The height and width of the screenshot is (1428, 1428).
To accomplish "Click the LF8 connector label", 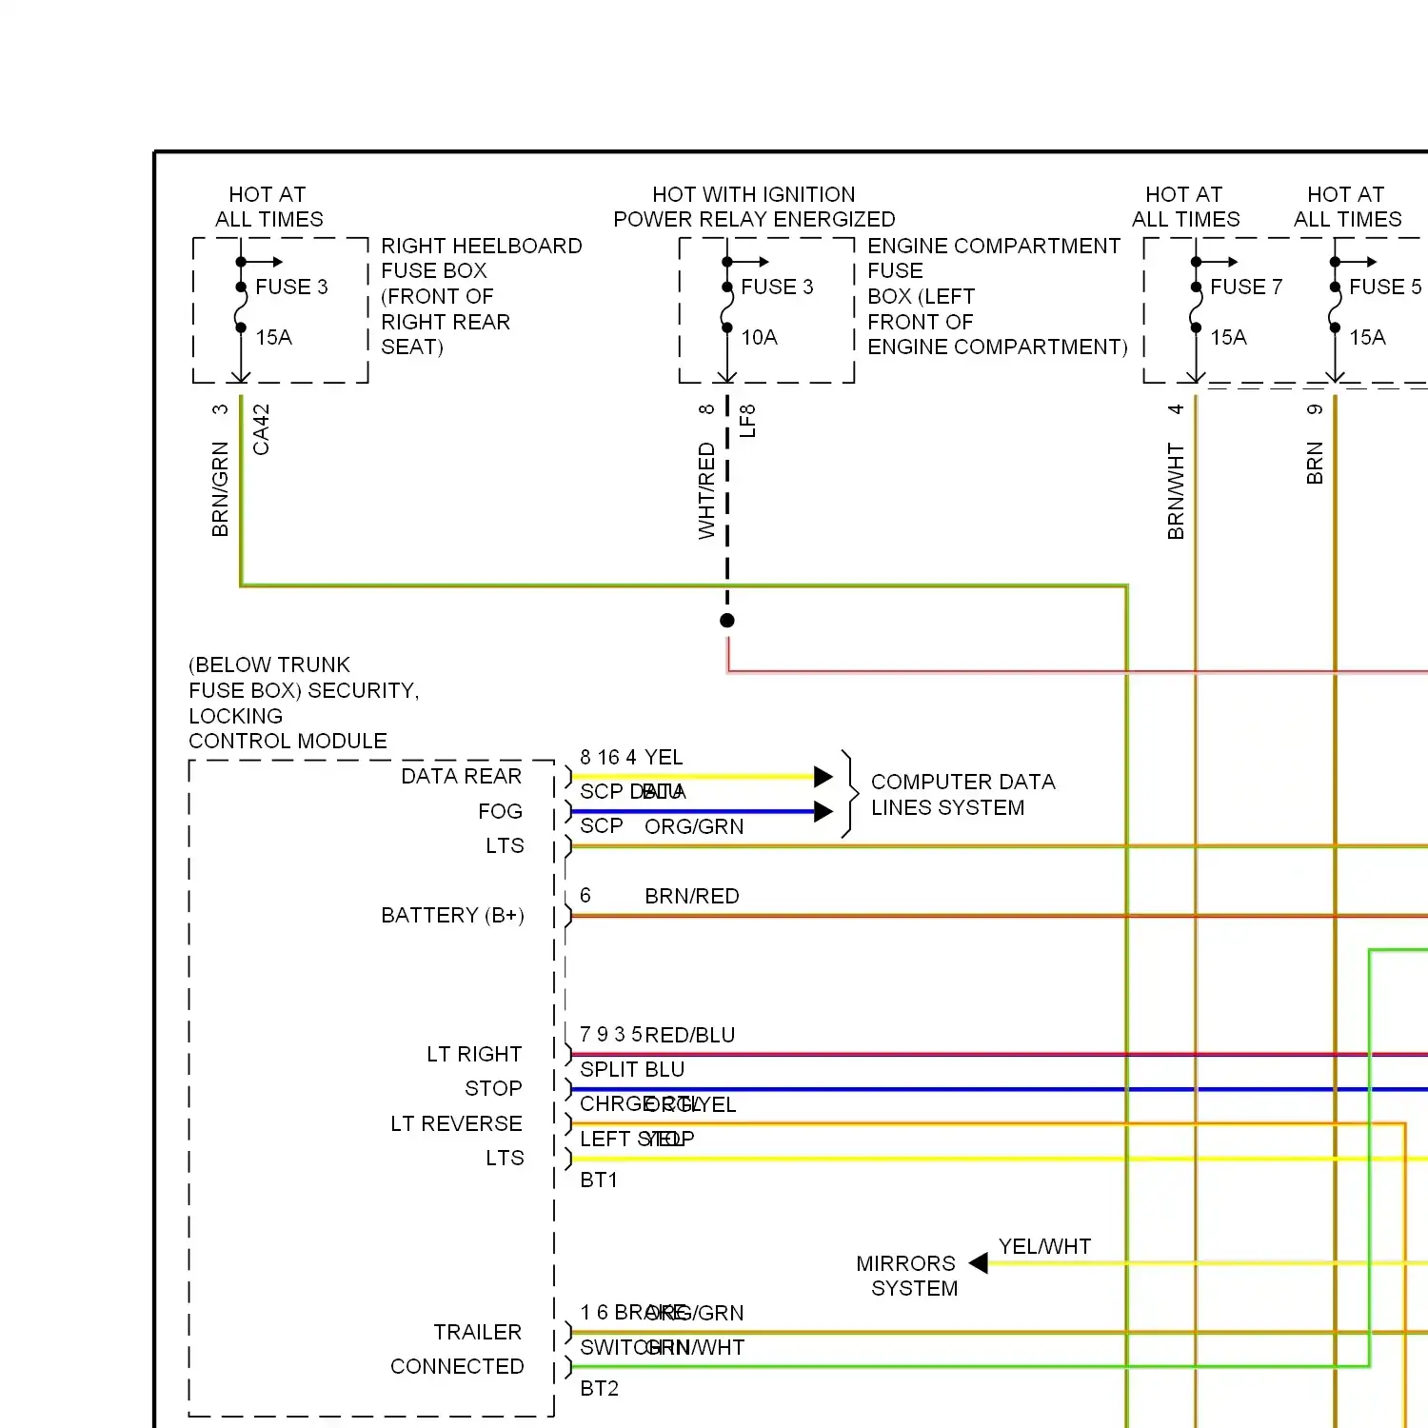I will 747,421.
